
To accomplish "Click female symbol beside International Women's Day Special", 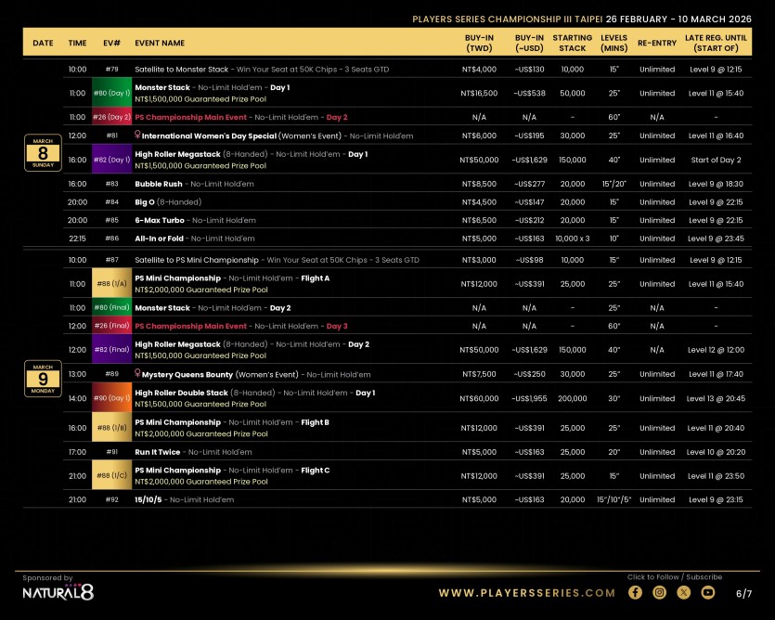I will click(138, 136).
